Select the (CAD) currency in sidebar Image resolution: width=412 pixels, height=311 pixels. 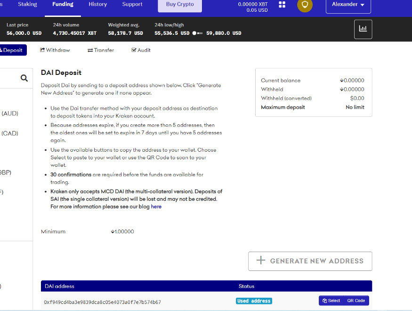click(10, 133)
